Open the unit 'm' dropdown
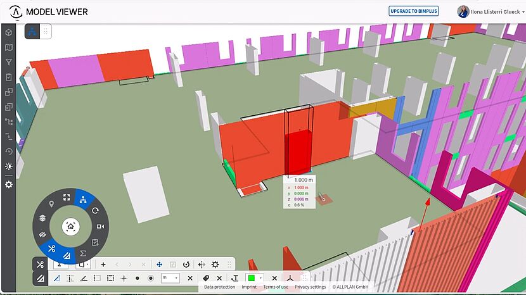 (170, 278)
